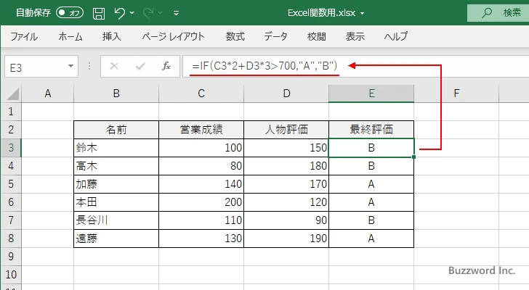Open the データ tab

coord(275,36)
